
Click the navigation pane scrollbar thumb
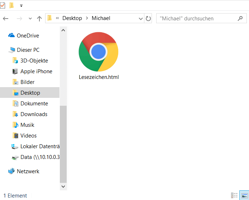tap(63, 144)
